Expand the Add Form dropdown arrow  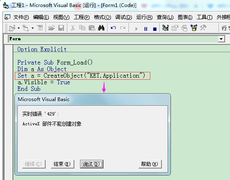click(x=32, y=28)
